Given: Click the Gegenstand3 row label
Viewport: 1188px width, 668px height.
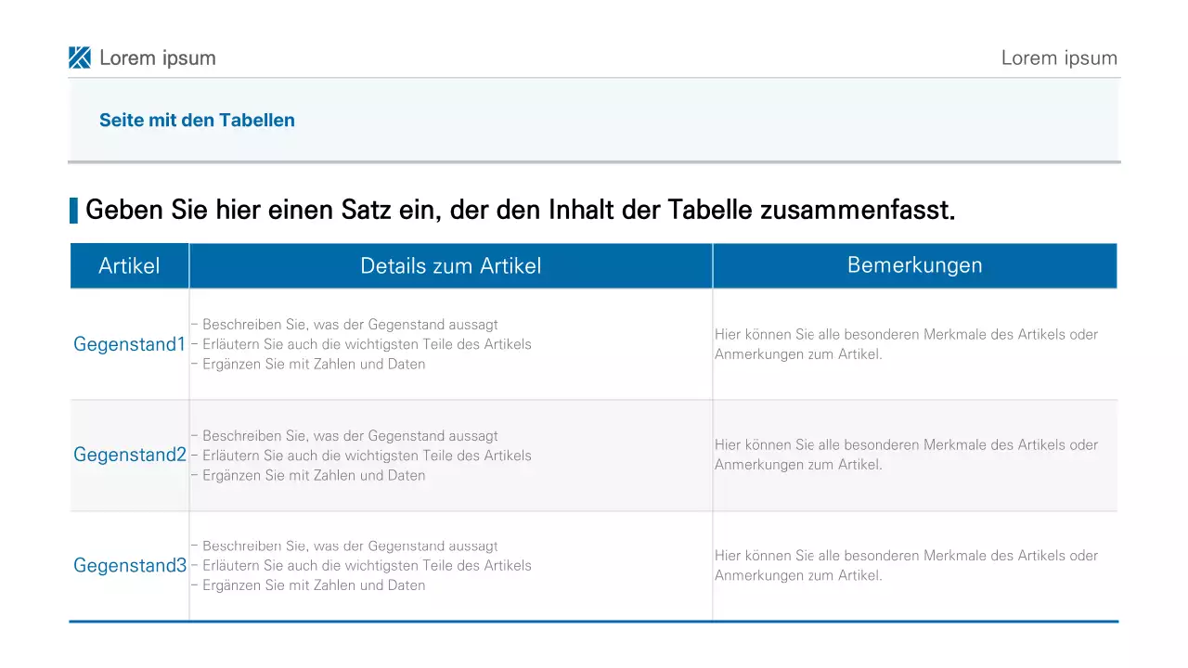Looking at the screenshot, I should point(129,565).
